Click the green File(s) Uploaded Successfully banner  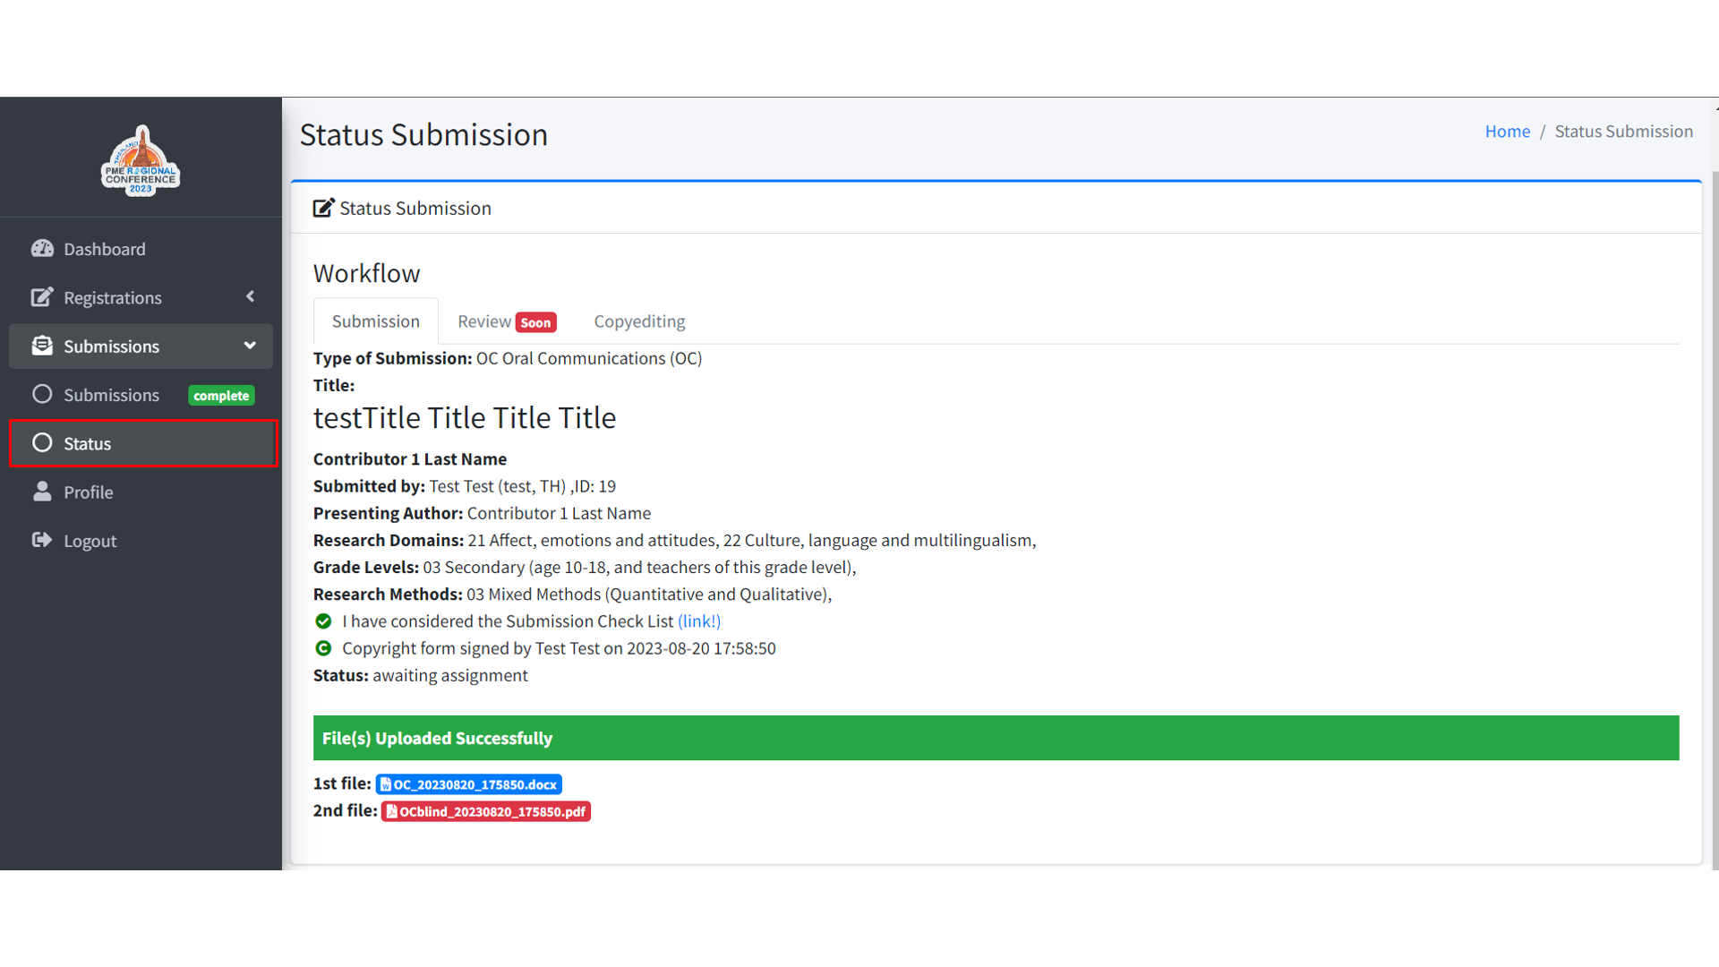(996, 738)
